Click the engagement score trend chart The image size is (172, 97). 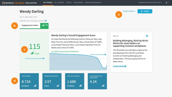pyautogui.click(x=78, y=62)
